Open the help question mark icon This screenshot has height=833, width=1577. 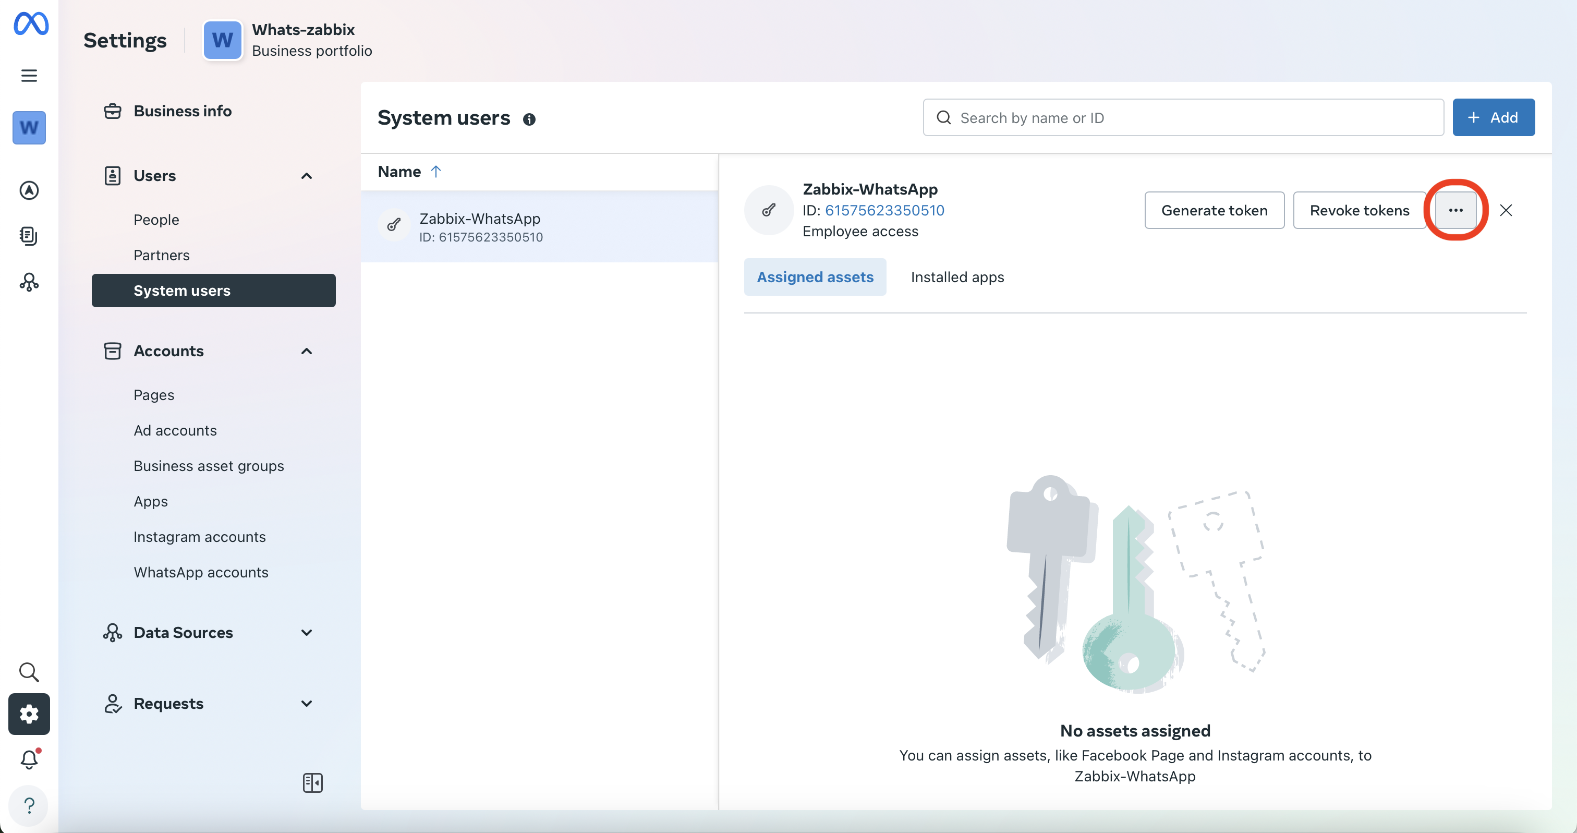coord(29,805)
